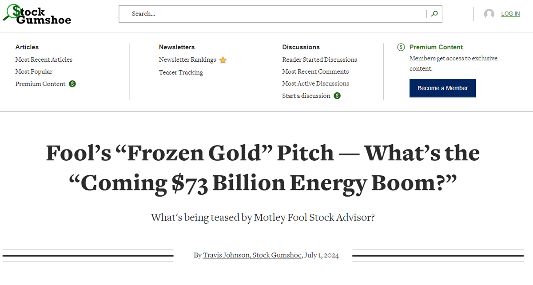Visit the Teaser Tracking page
The width and height of the screenshot is (533, 285).
[181, 72]
